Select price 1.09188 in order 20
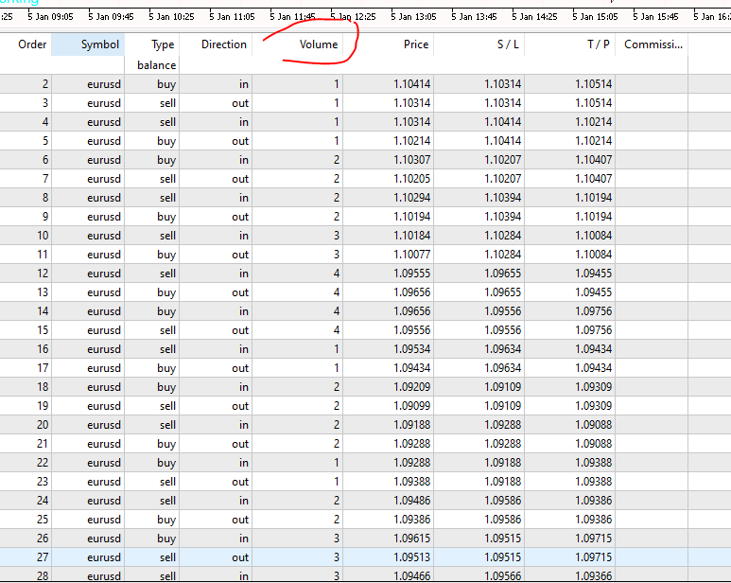This screenshot has height=583, width=731. tap(412, 425)
